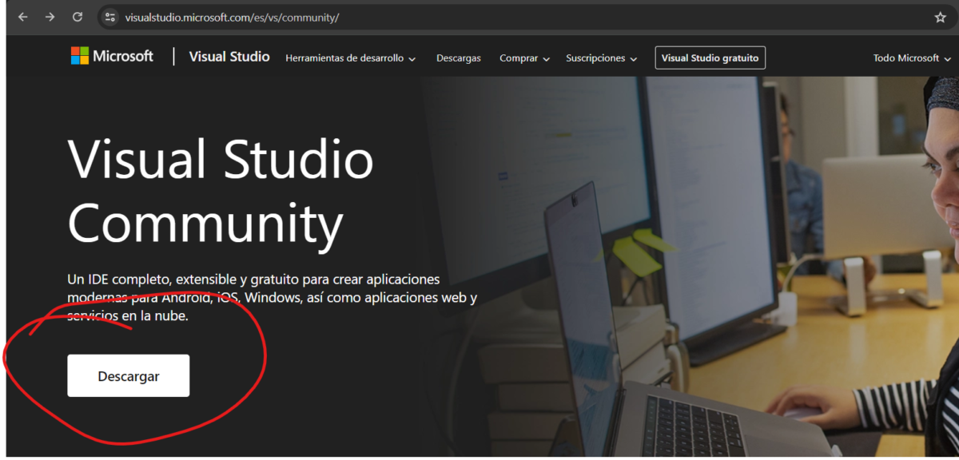Reload the page with refresh icon
Screen dimensions: 959x460
tap(78, 17)
